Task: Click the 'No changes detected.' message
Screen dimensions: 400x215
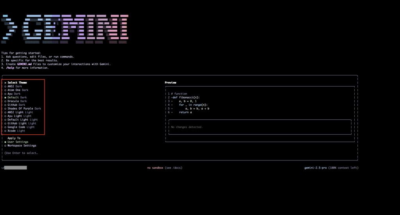Action: coord(187,127)
